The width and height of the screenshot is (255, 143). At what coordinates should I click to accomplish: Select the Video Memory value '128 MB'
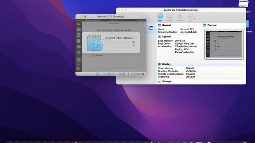(190, 68)
